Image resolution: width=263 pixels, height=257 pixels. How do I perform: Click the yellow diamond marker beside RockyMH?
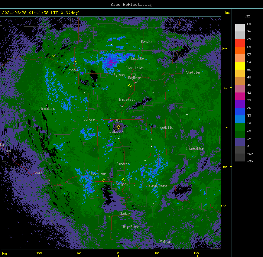click(76, 62)
